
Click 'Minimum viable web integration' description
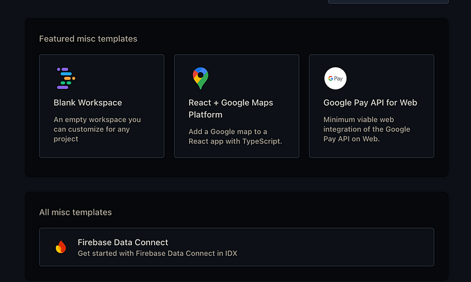tap(367, 129)
